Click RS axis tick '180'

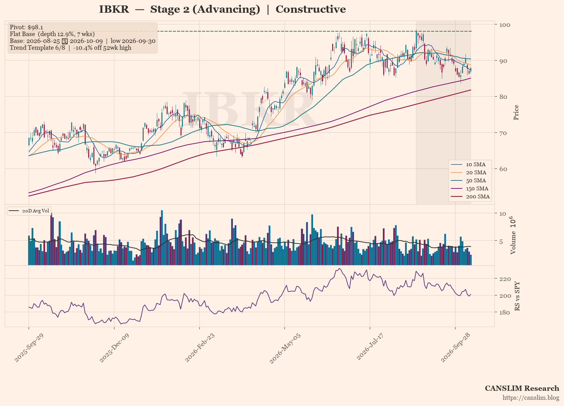coord(505,312)
